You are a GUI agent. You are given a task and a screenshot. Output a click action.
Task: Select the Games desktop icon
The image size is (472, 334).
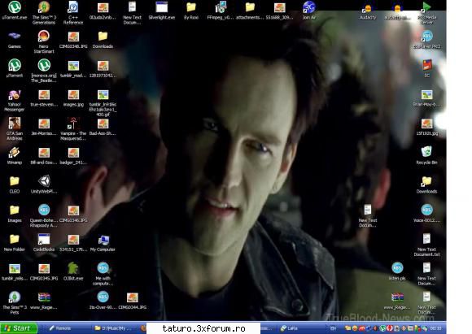click(15, 39)
